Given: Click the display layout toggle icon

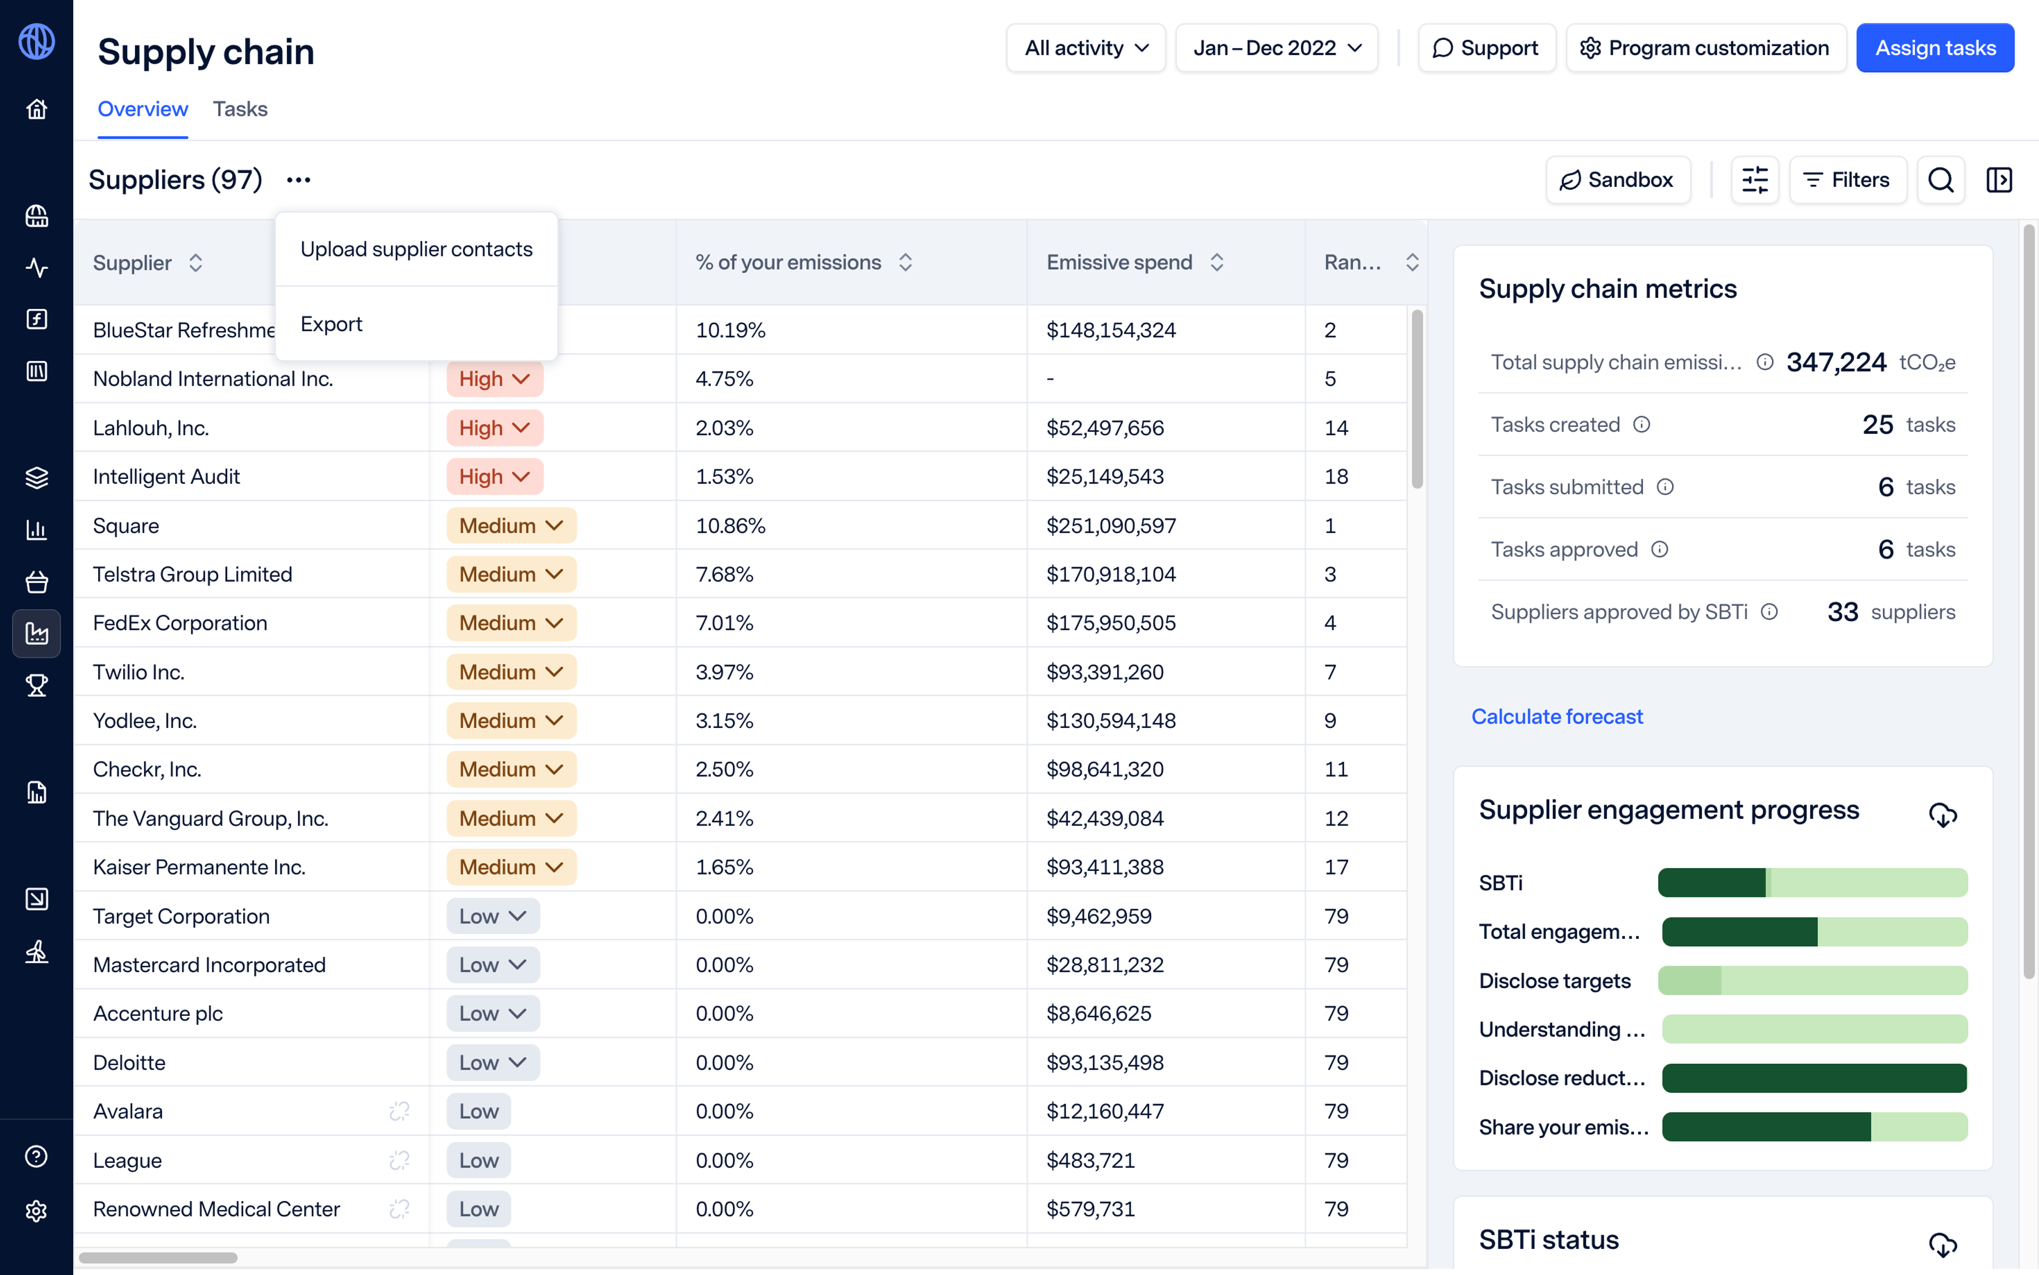Looking at the screenshot, I should (1999, 179).
